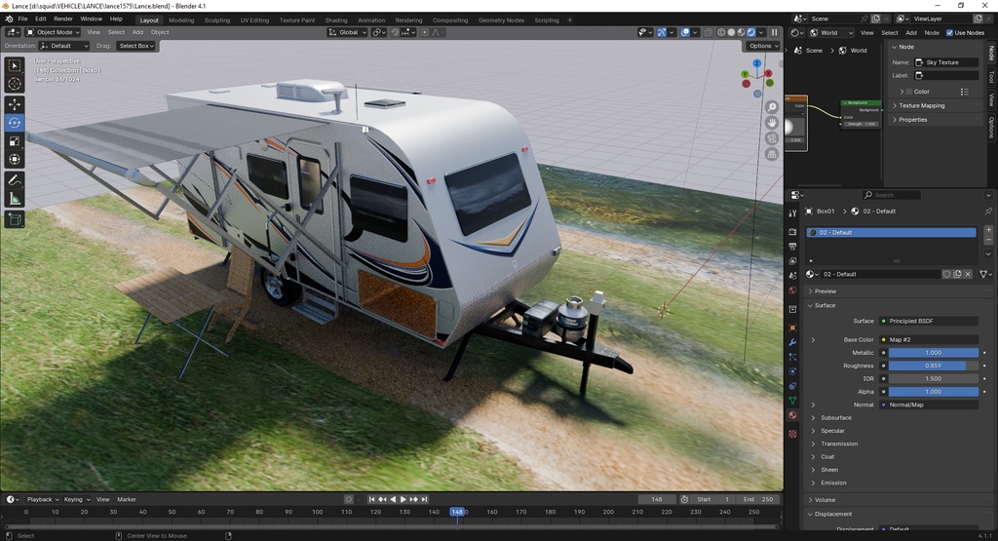Open the Object Mode dropdown
This screenshot has width=998, height=541.
54,32
